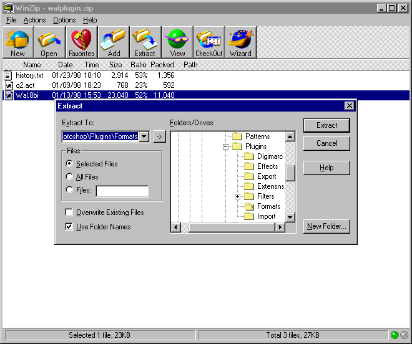Click the View toolbar icon
This screenshot has width=412, height=344.
pos(177,42)
